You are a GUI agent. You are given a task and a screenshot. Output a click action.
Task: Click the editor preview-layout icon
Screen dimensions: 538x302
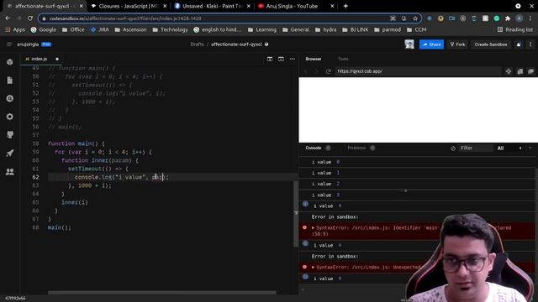point(281,59)
